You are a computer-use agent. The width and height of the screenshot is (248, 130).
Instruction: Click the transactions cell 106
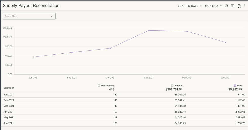coord(115,123)
